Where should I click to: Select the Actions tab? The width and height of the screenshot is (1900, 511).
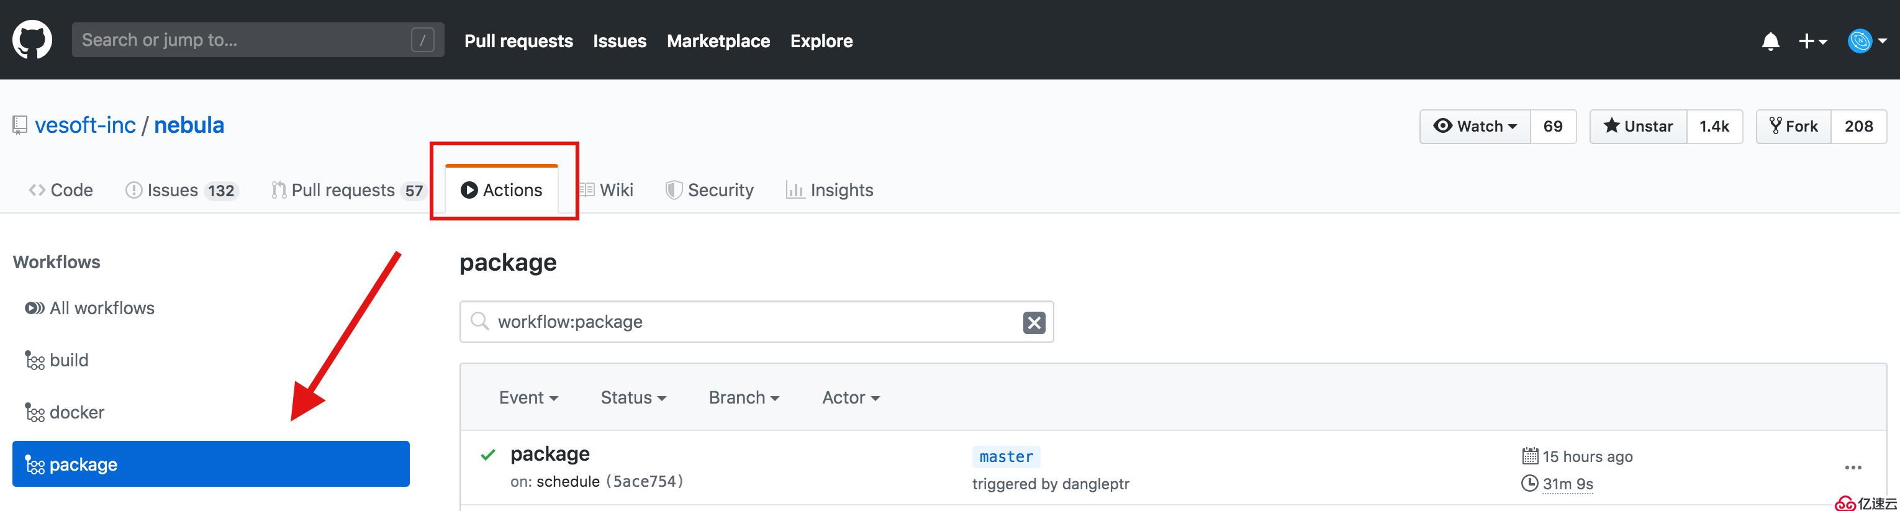502,190
